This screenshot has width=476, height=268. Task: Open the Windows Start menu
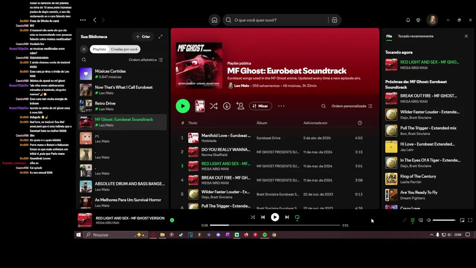tap(78, 235)
